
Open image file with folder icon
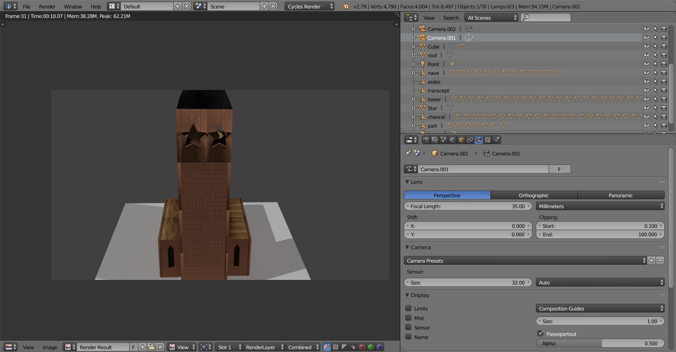tap(151, 347)
